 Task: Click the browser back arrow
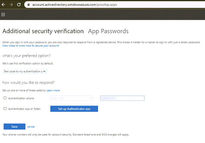pyautogui.click(x=3, y=4)
